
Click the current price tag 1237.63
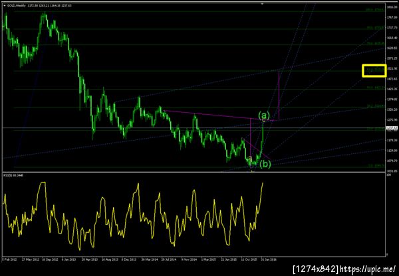392,128
